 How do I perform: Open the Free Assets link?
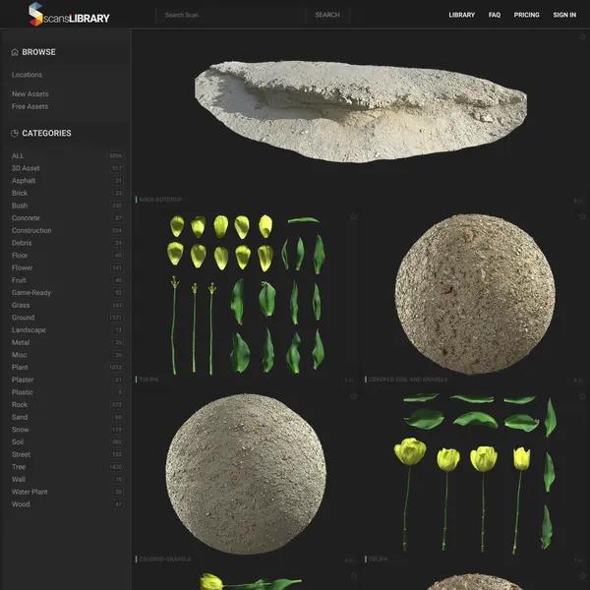(x=29, y=106)
